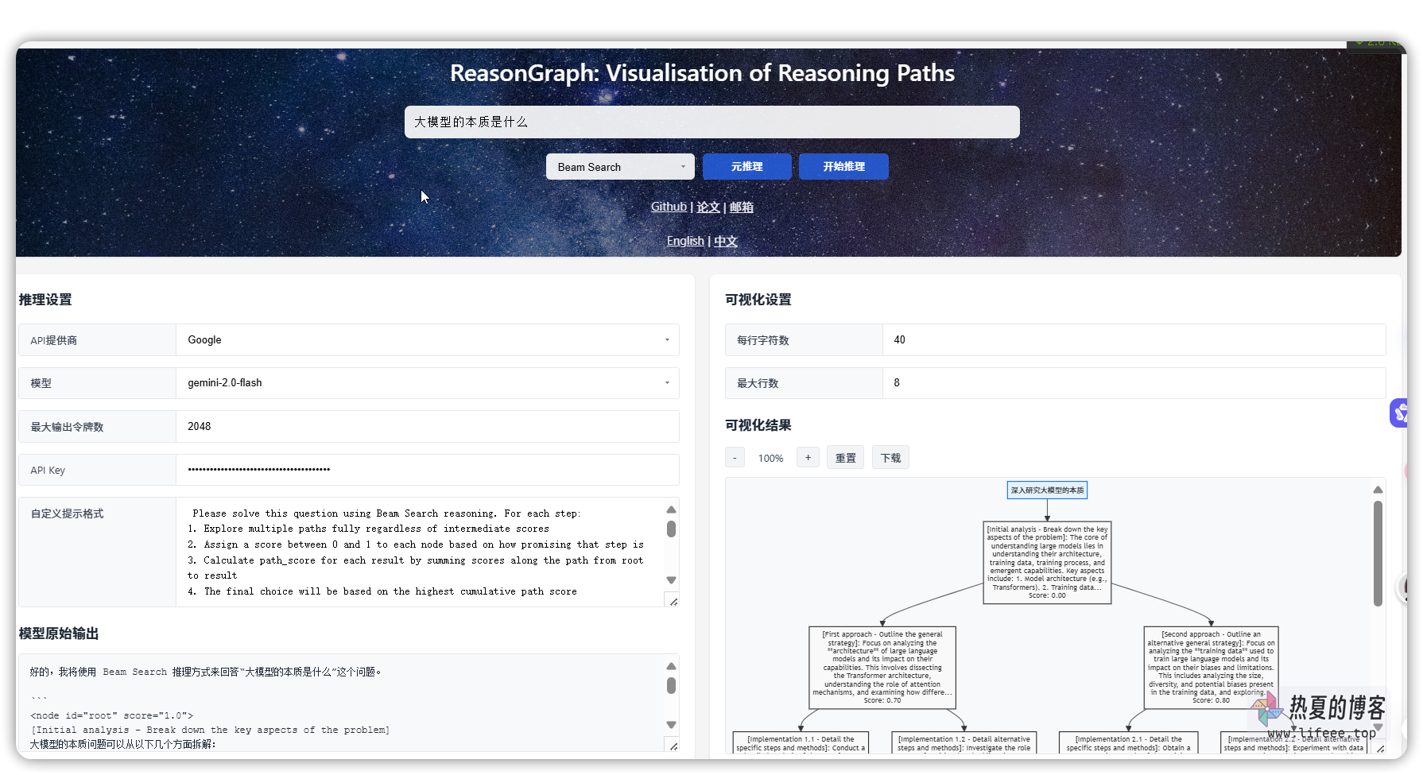
Task: Click the visualization panel vertical scrollbar
Action: click(x=1378, y=553)
